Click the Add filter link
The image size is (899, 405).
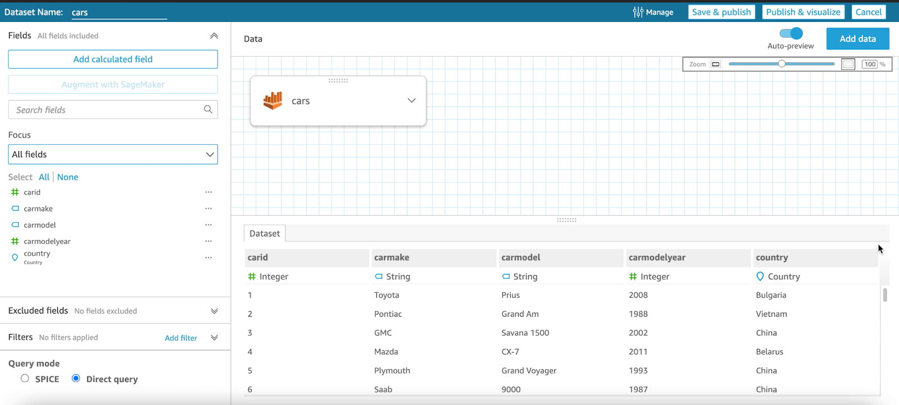(x=181, y=338)
